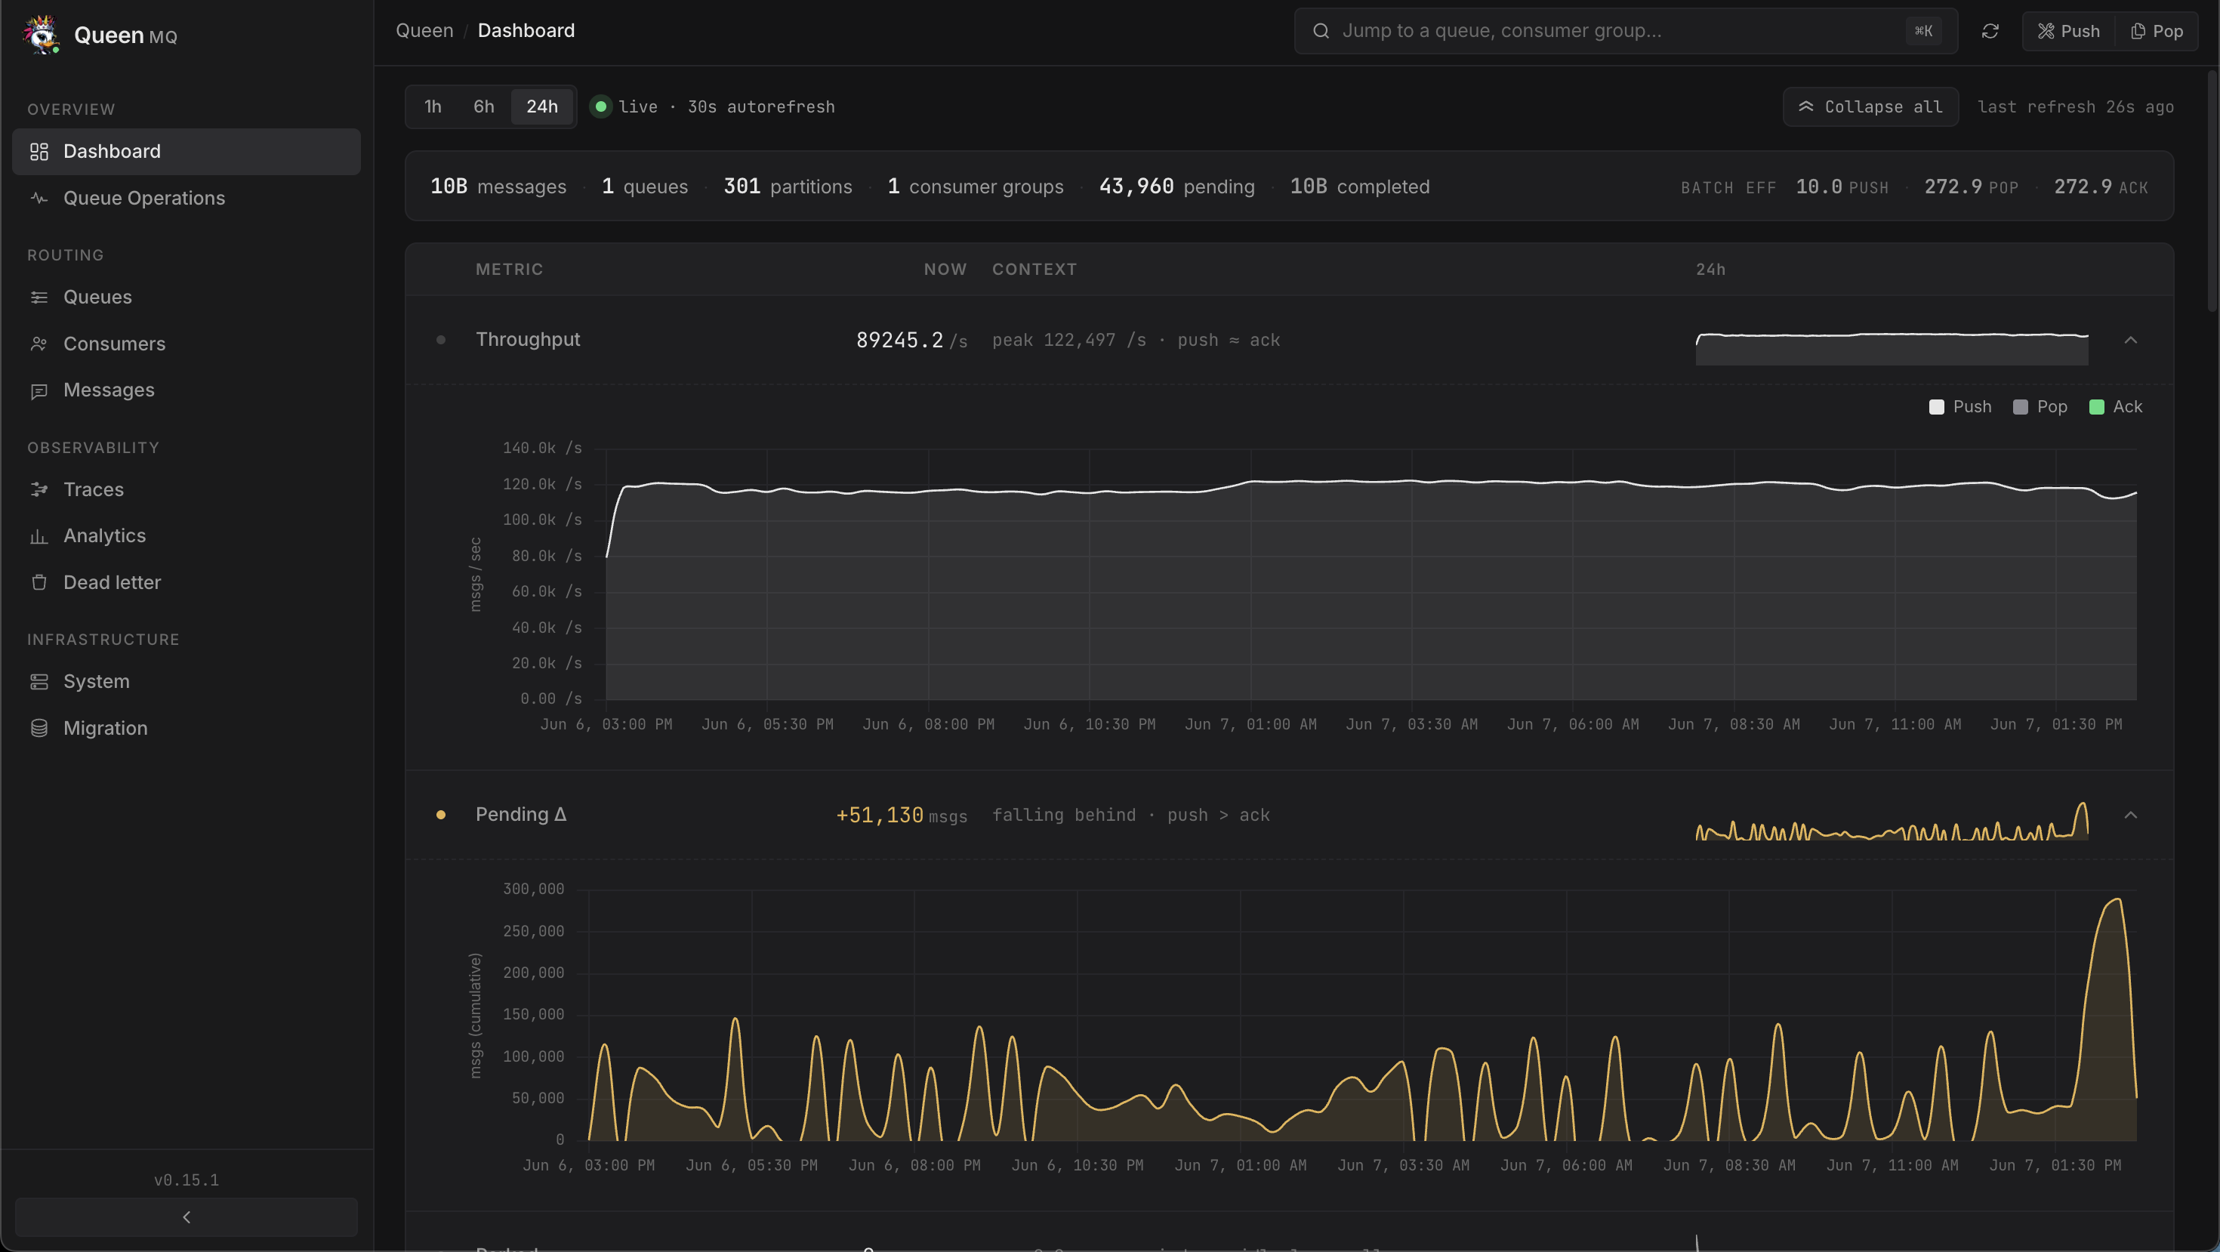The image size is (2220, 1252).
Task: Click the Pending Δ 24h sparkline
Action: 1892,820
